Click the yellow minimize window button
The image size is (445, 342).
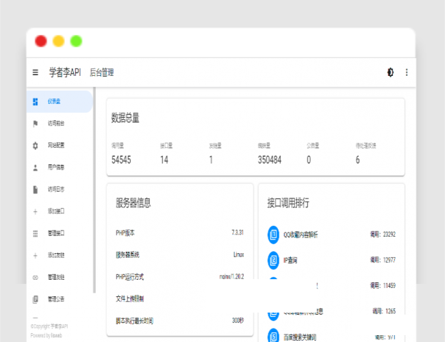tap(58, 41)
